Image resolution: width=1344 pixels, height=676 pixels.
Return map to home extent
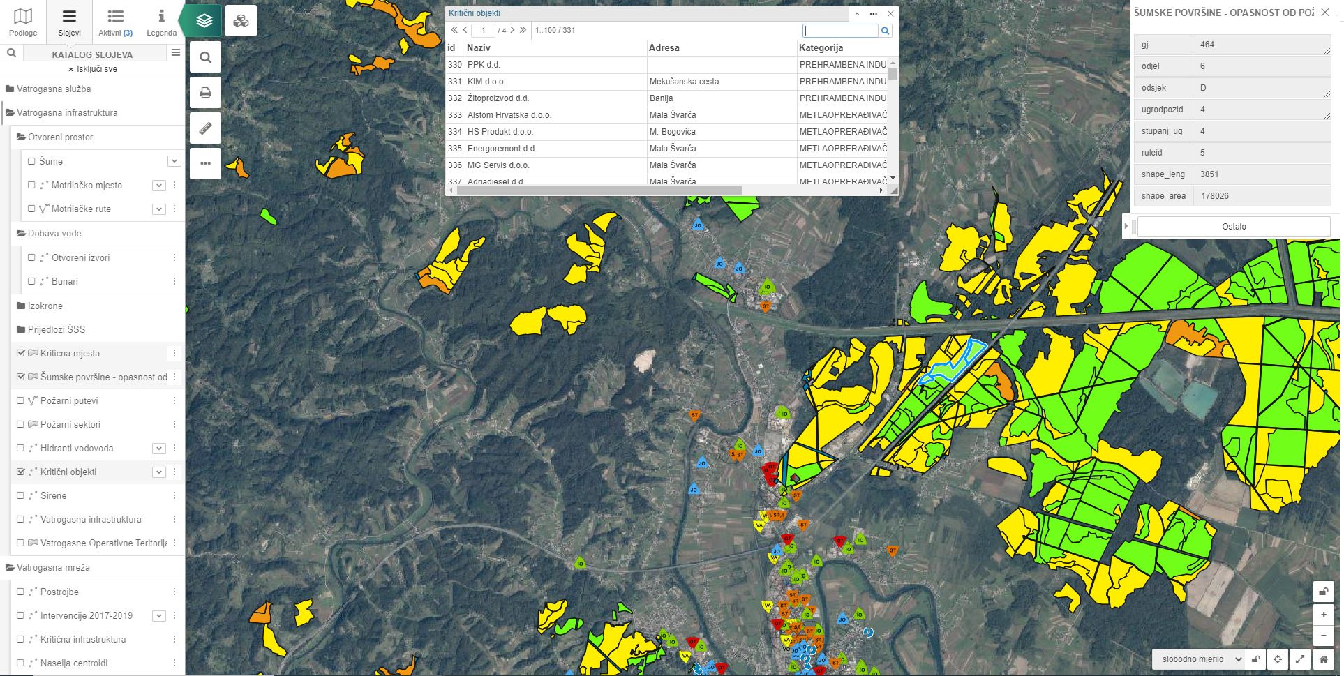pyautogui.click(x=1324, y=659)
